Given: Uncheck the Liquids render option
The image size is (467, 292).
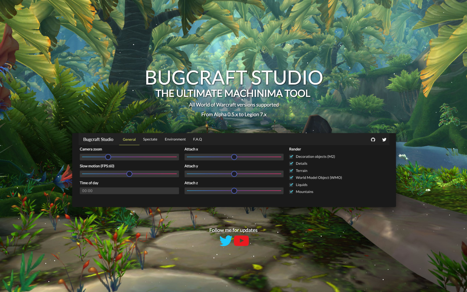Looking at the screenshot, I should [x=291, y=185].
